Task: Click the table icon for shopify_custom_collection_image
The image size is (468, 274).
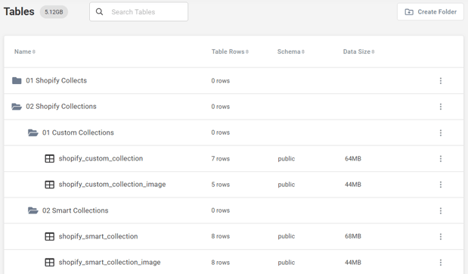Action: 50,185
